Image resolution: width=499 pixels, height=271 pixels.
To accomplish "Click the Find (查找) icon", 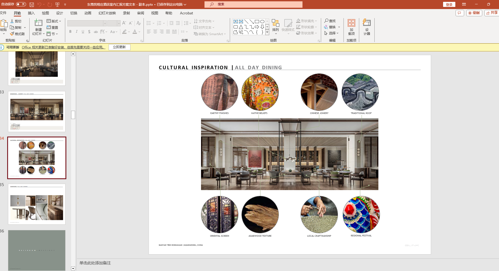I will point(326,20).
